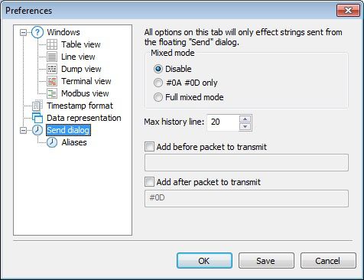This screenshot has height=280, width=364.
Task: Open the Aliases clock icon
Action: point(52,142)
